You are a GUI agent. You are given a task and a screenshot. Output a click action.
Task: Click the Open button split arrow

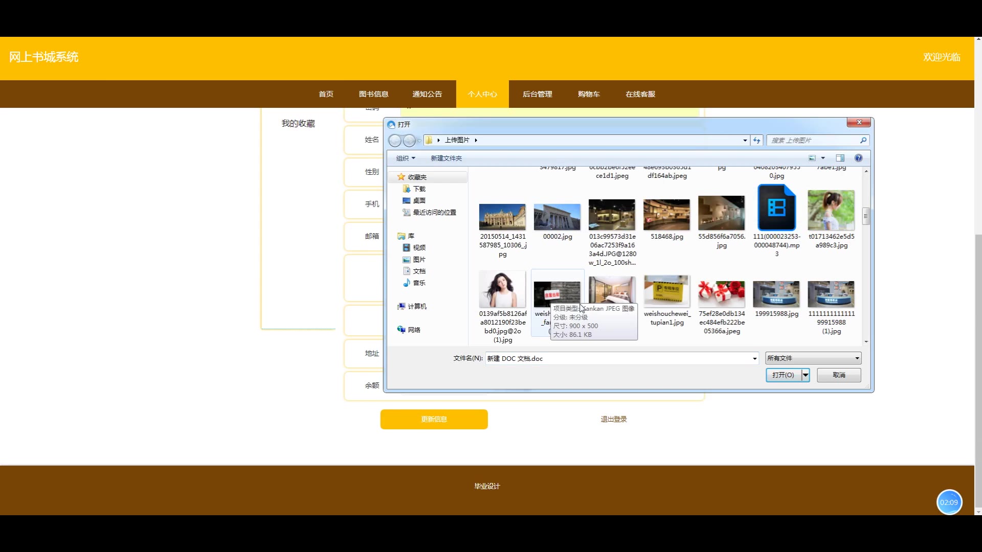click(x=806, y=375)
